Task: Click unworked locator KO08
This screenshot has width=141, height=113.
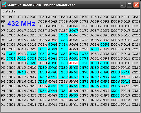Action: (x=115, y=26)
